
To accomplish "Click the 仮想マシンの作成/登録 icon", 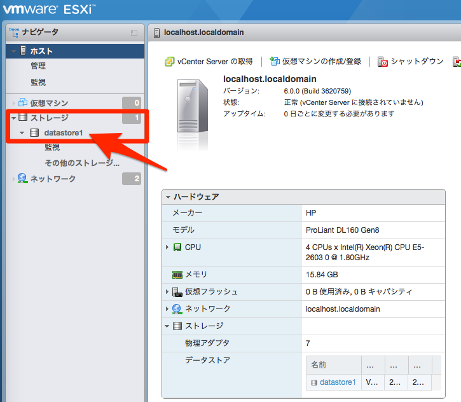I will point(275,61).
